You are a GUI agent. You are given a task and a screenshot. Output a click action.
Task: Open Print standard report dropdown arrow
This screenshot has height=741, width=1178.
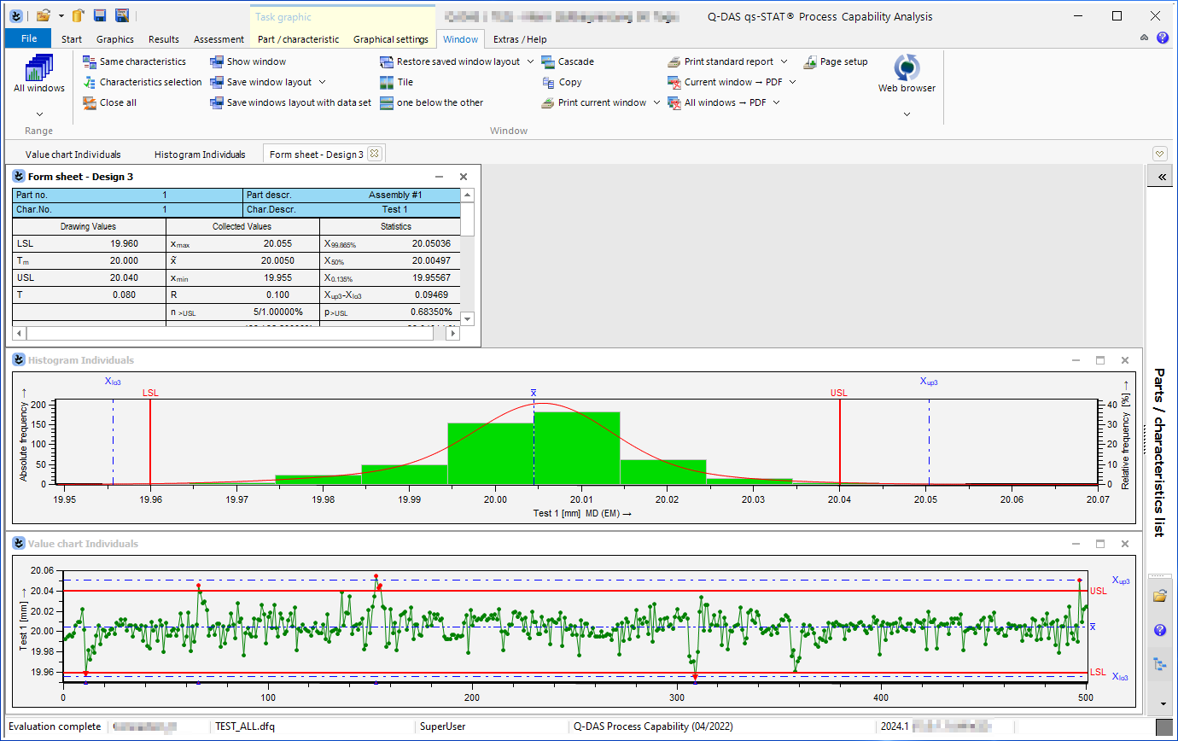[x=784, y=61]
